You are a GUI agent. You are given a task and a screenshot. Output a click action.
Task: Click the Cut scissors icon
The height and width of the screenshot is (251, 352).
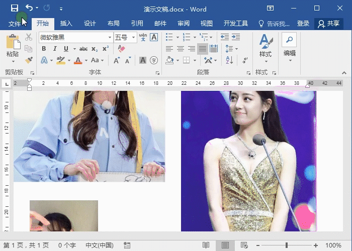pyautogui.click(x=29, y=37)
